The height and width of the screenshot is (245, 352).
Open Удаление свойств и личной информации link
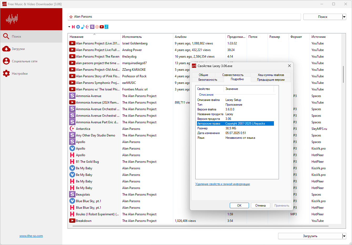[x=223, y=184]
